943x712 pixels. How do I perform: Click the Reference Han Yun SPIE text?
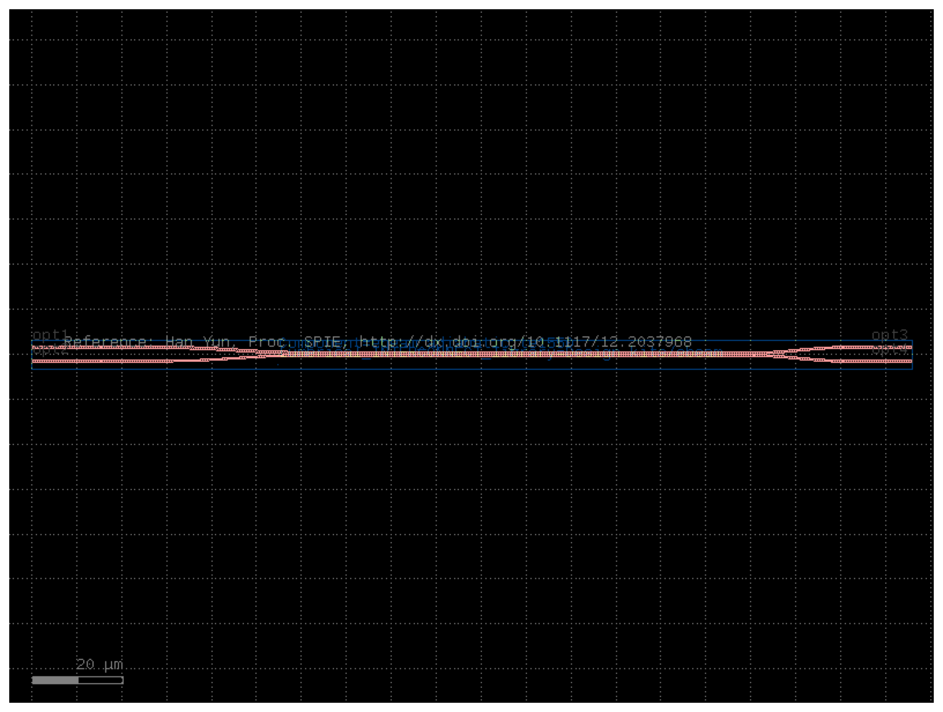click(x=377, y=342)
